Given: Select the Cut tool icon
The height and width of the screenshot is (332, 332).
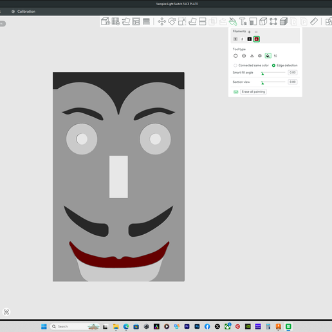Looking at the screenshot, I should (x=203, y=21).
